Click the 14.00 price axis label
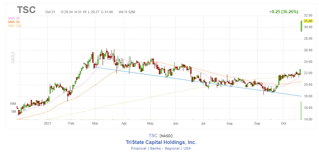This screenshot has width=319, height=154. [x=308, y=119]
